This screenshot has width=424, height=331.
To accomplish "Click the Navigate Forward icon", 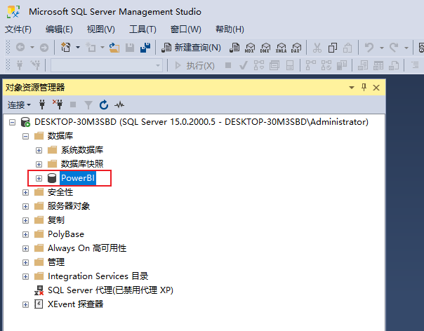I will (44, 48).
